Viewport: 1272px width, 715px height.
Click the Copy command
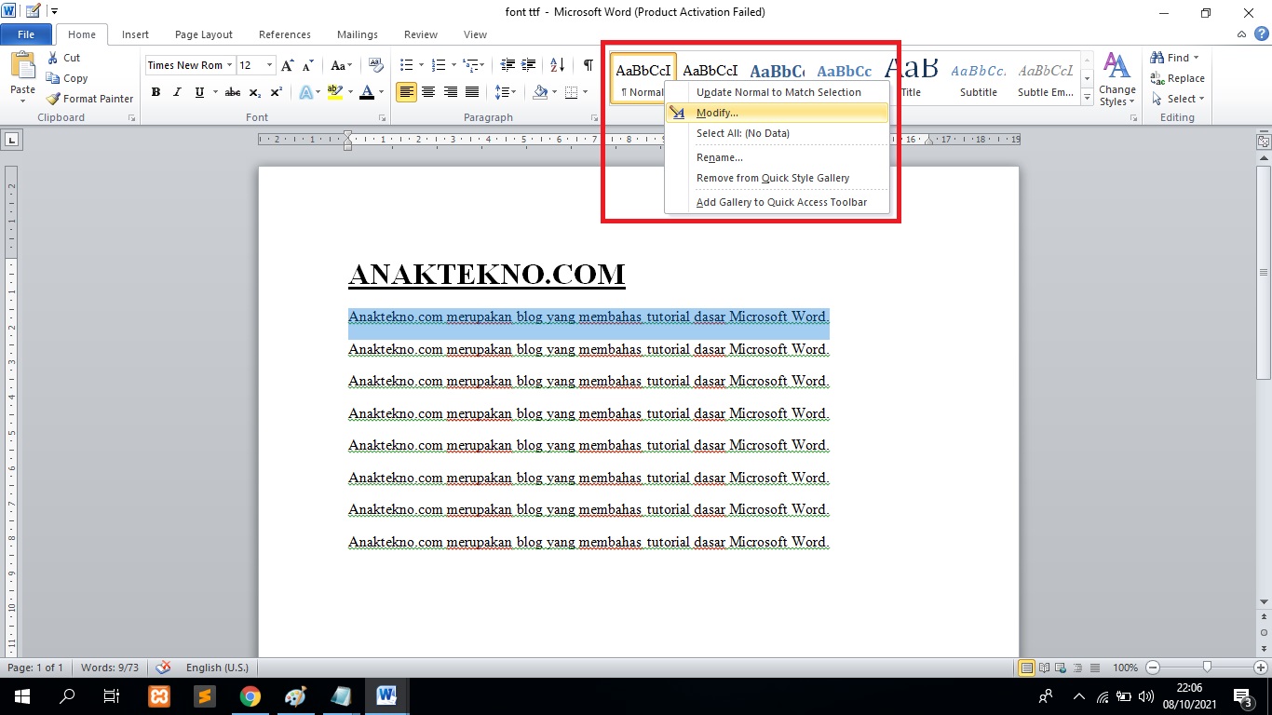click(67, 78)
